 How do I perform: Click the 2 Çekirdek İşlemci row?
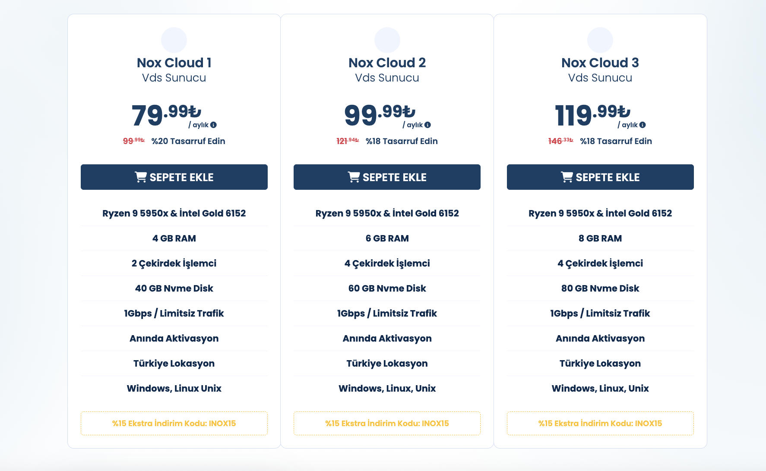pos(174,264)
